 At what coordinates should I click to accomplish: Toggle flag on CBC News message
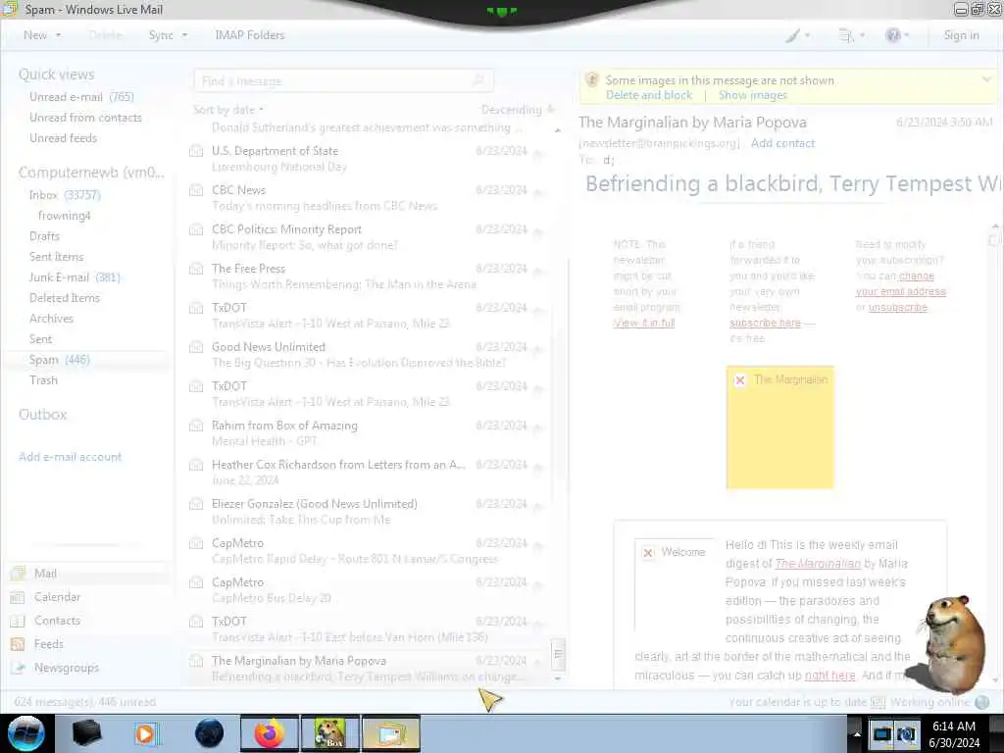pyautogui.click(x=538, y=192)
